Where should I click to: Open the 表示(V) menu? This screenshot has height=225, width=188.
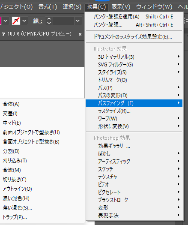click(121, 7)
